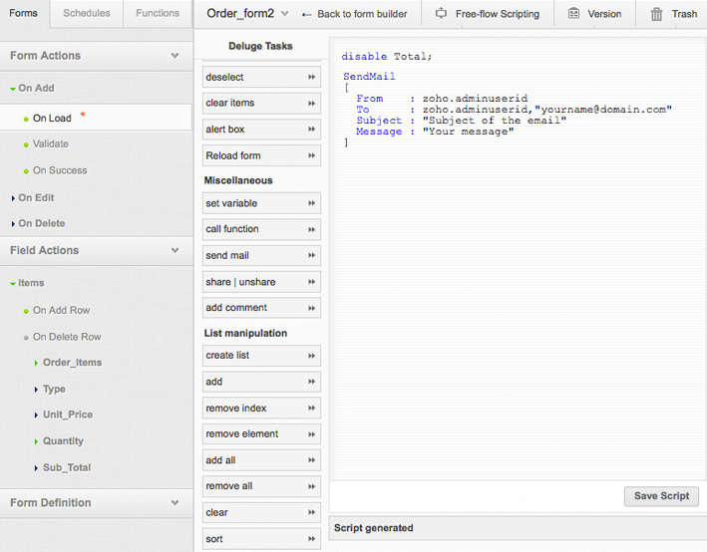
Task: Switch to the Schedules tab
Action: tap(87, 14)
